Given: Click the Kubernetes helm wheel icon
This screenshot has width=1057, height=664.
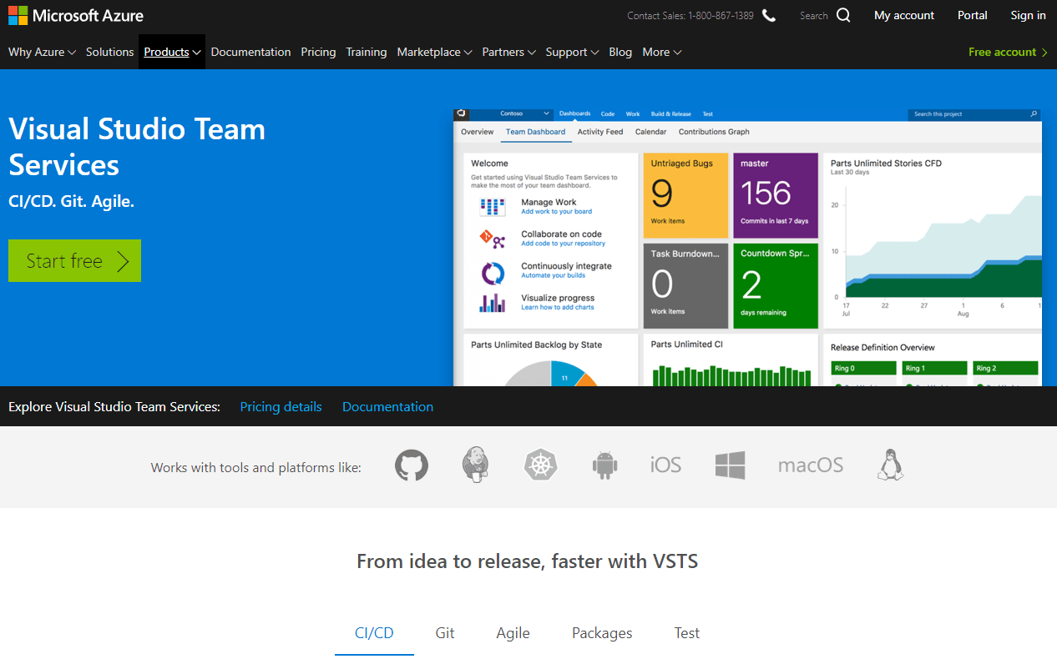Looking at the screenshot, I should point(540,465).
